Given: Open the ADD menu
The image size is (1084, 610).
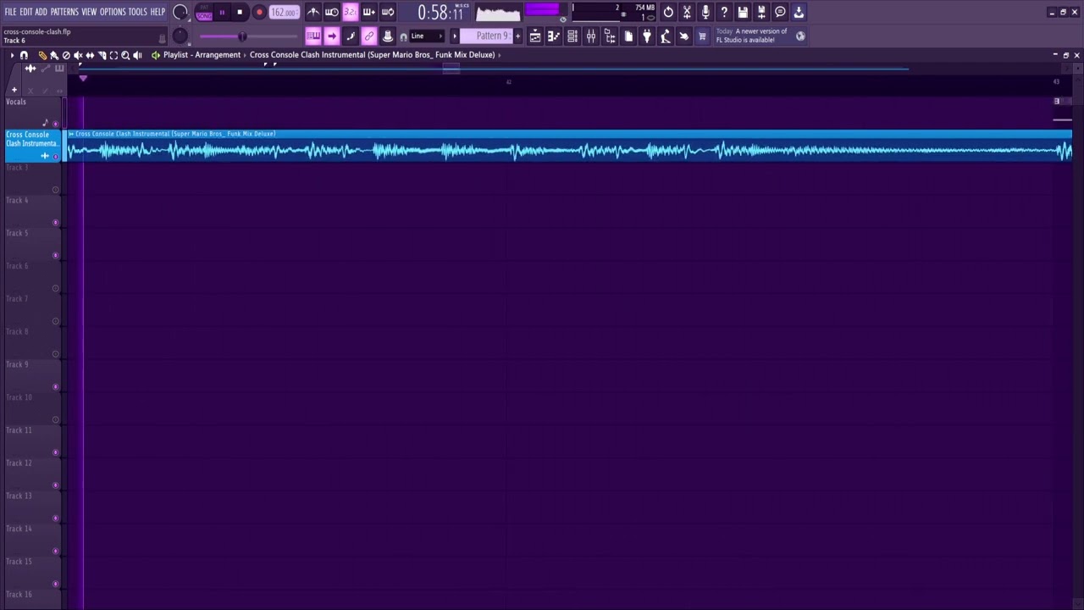Looking at the screenshot, I should pos(41,12).
